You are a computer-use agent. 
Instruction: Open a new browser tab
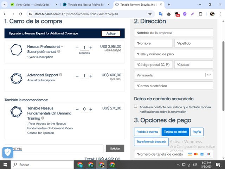pos(169,5)
